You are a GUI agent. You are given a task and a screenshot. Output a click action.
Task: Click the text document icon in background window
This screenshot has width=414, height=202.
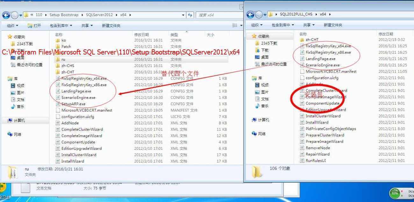tap(25, 187)
